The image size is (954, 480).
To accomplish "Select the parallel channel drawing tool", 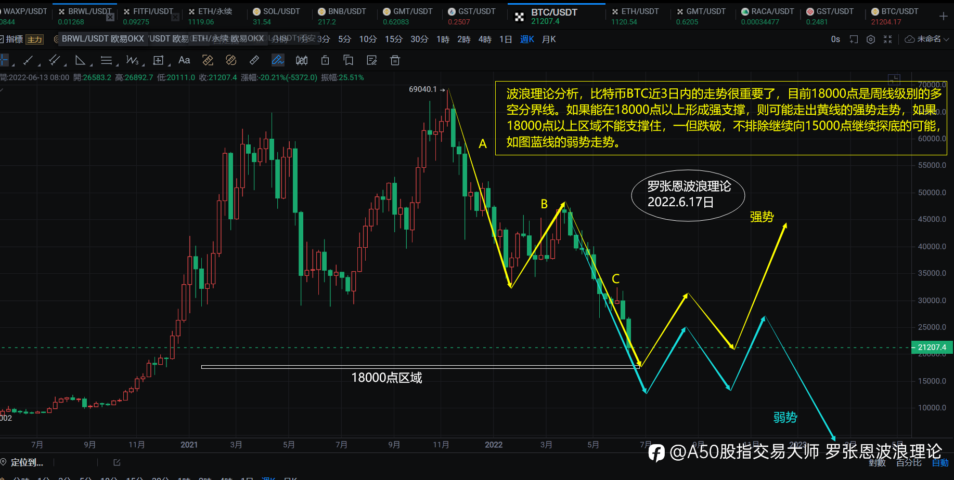I will click(x=54, y=60).
